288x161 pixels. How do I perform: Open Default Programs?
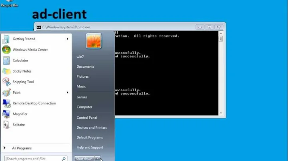[90, 137]
